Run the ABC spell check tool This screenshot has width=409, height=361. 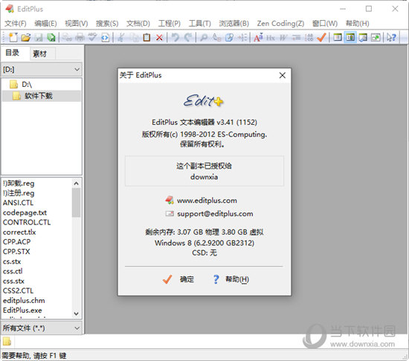tap(92, 37)
